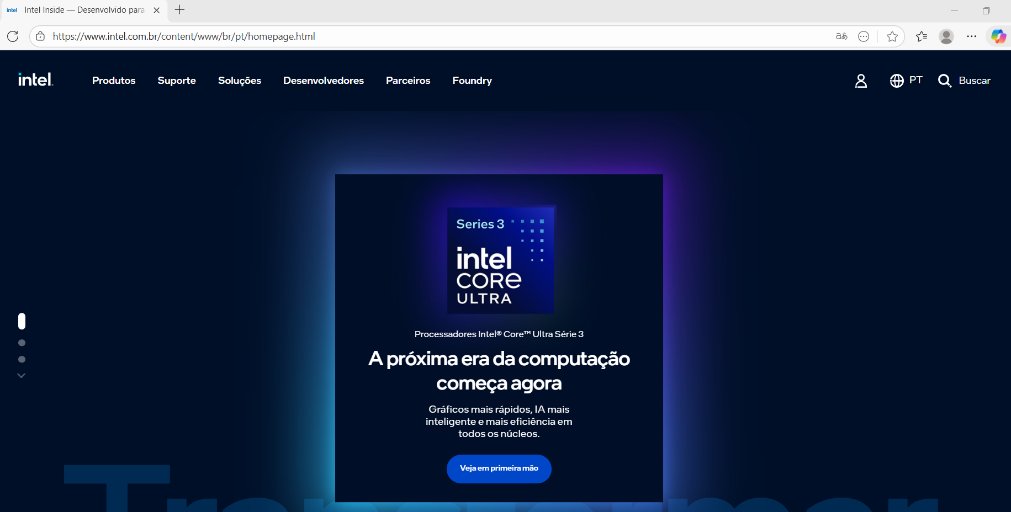Viewport: 1011px width, 512px height.
Task: Open the address bar circled-dots icon
Action: point(864,36)
